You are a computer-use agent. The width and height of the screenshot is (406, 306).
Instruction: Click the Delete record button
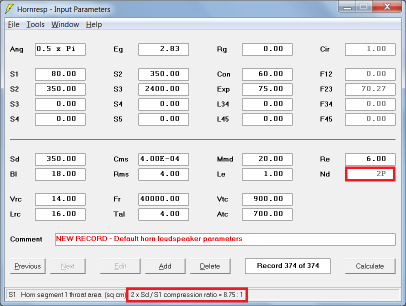pyautogui.click(x=210, y=266)
